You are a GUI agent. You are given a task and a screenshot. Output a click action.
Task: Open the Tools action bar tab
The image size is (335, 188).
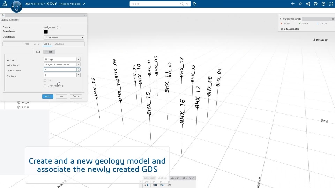184,178
